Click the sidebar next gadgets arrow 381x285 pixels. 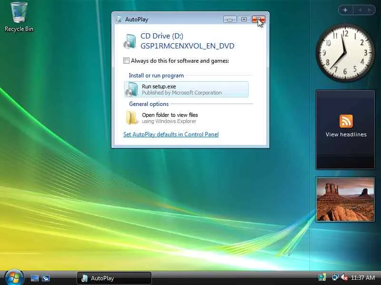(370, 10)
